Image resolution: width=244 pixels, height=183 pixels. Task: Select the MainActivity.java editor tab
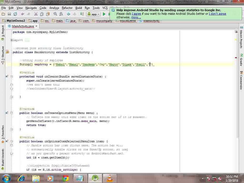22,26
